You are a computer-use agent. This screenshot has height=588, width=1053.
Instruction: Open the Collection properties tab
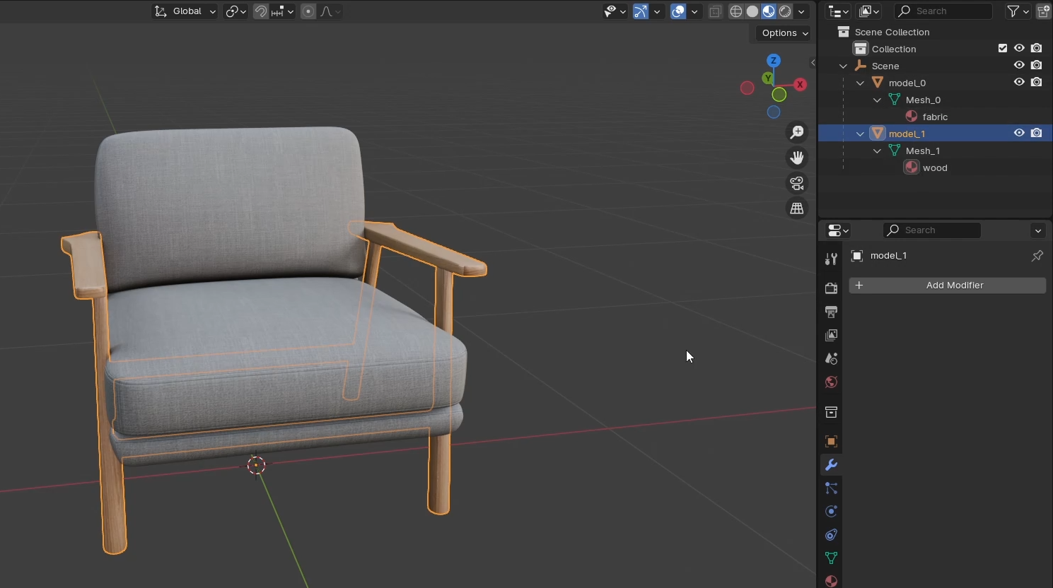click(831, 412)
